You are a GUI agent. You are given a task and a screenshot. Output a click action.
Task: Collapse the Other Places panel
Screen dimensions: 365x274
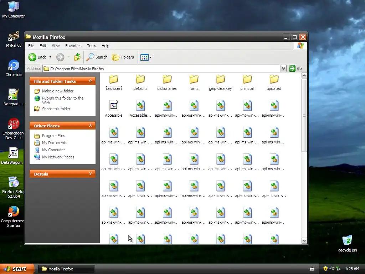point(90,126)
